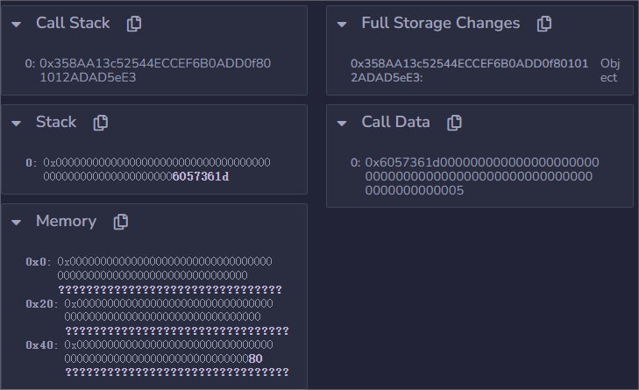Copy the Call Data contents
Image resolution: width=639 pixels, height=390 pixels.
click(x=454, y=123)
